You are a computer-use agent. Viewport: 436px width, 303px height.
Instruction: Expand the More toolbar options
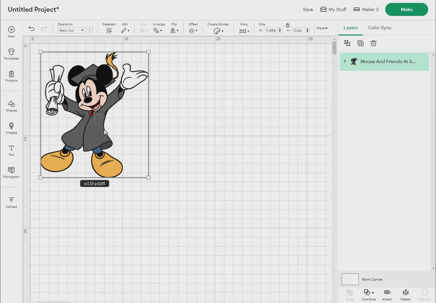[x=322, y=28]
